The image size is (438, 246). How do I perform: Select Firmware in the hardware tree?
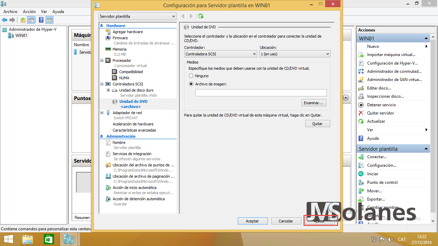click(x=120, y=38)
